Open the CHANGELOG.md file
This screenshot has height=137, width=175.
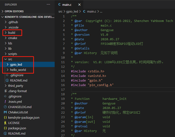click(20, 107)
